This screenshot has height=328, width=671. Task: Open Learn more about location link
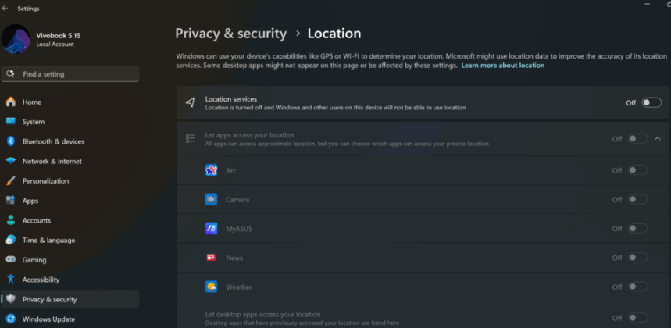point(503,66)
